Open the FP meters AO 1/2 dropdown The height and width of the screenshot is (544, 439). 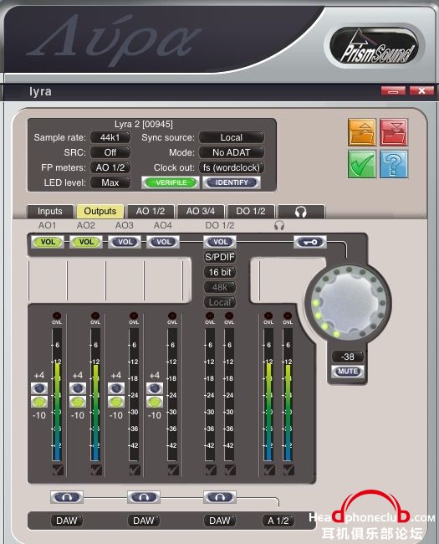click(110, 167)
